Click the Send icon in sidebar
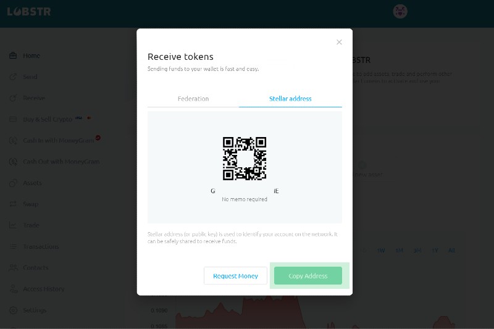The height and width of the screenshot is (329, 494). [x=13, y=77]
